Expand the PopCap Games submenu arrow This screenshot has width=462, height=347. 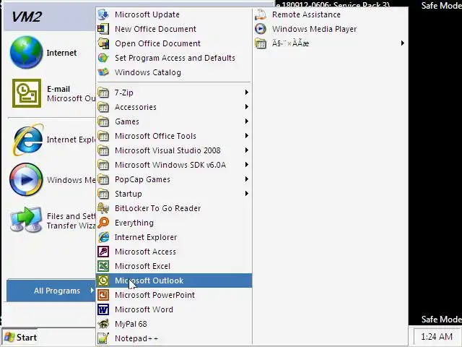247,179
